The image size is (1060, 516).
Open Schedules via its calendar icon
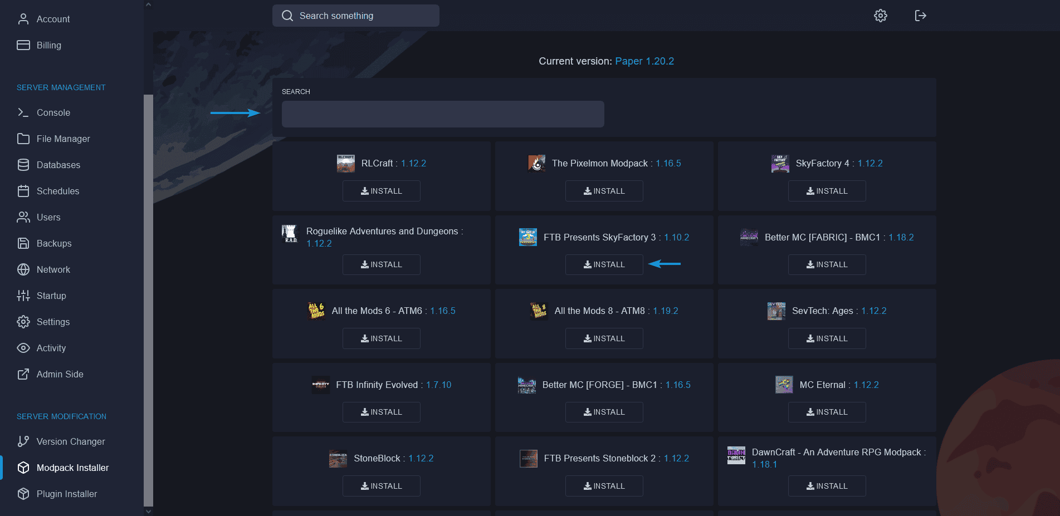pos(23,191)
